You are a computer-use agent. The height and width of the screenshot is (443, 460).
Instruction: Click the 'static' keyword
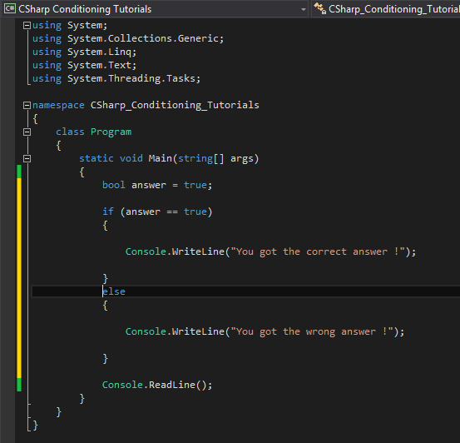coord(96,159)
